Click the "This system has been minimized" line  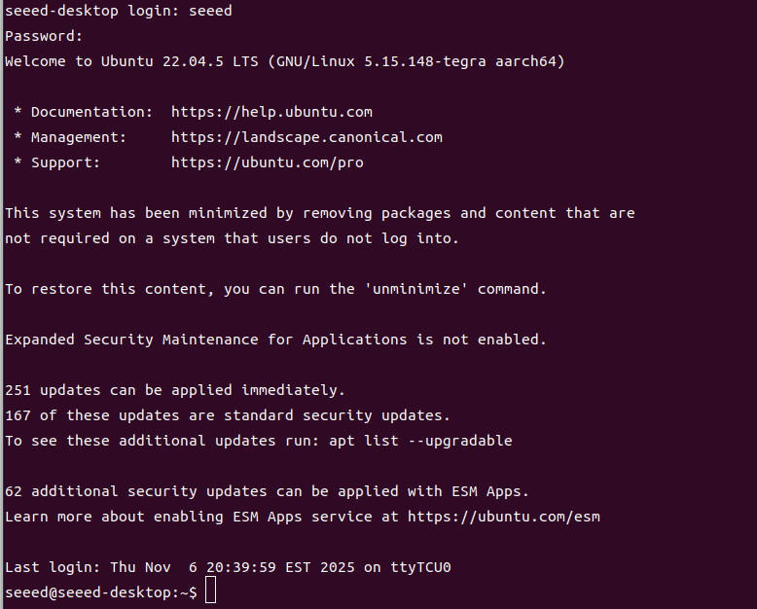point(319,213)
